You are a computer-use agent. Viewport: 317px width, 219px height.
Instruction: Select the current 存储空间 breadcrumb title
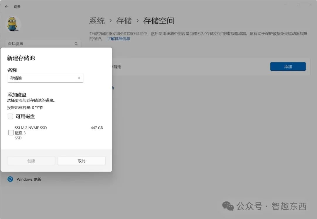point(159,21)
